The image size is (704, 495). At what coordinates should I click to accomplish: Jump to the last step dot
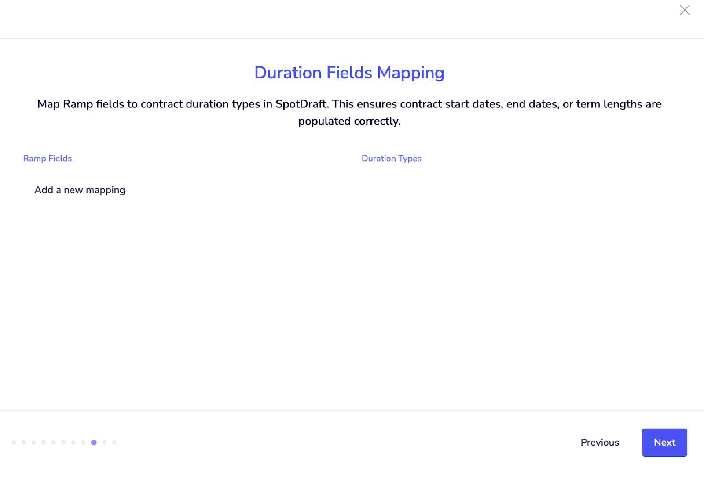pos(114,443)
